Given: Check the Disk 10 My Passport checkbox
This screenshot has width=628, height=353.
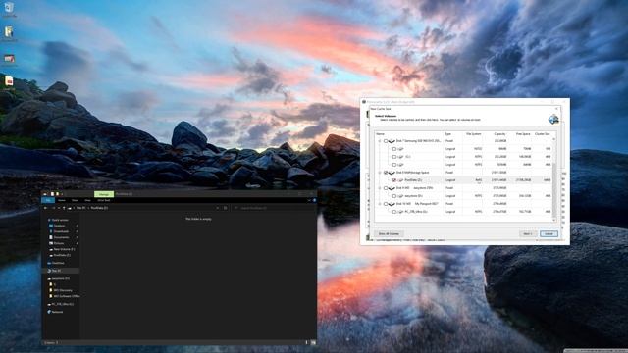Looking at the screenshot, I should tap(386, 204).
